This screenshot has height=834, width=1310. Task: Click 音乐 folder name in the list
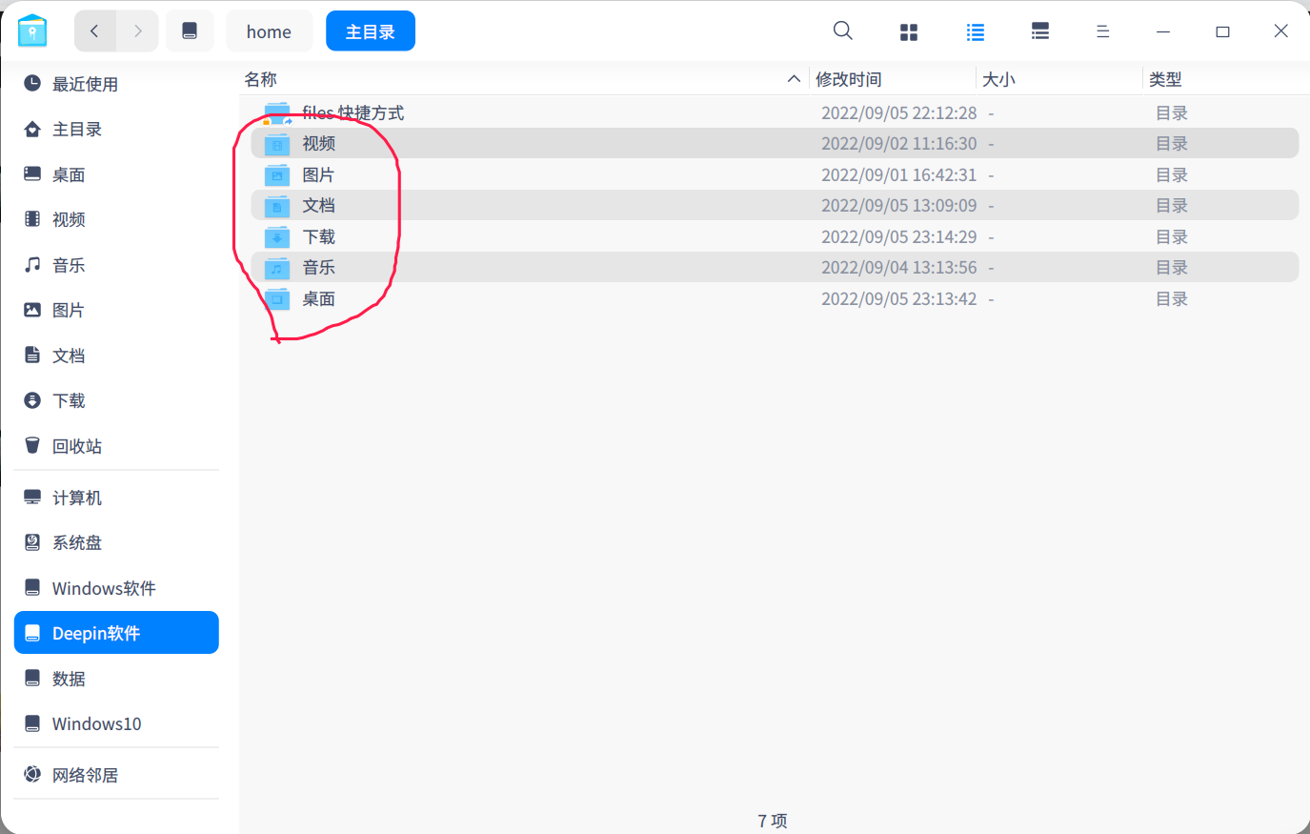tap(319, 267)
